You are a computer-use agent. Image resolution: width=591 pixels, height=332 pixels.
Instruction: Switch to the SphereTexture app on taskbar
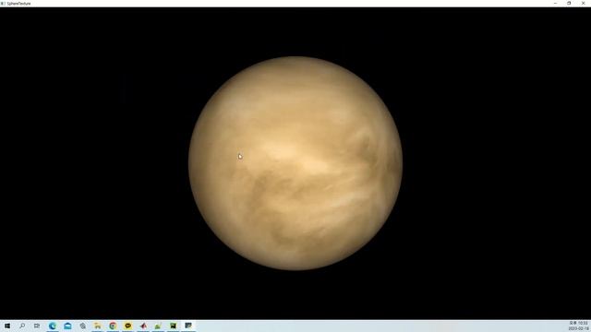tap(188, 326)
